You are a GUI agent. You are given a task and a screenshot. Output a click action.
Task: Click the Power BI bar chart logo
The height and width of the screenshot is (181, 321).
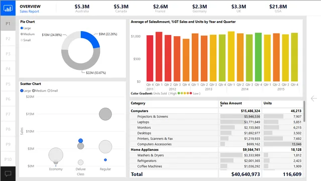[x=8, y=8]
